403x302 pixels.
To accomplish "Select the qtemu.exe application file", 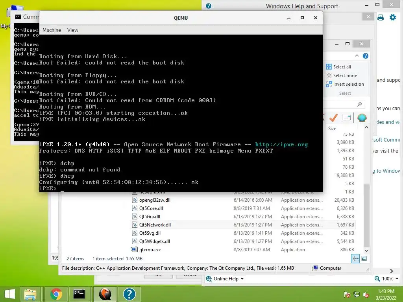I will (x=150, y=250).
